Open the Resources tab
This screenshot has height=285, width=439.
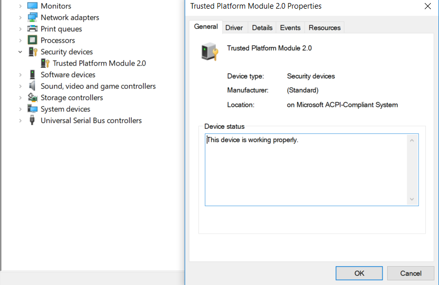coord(325,28)
